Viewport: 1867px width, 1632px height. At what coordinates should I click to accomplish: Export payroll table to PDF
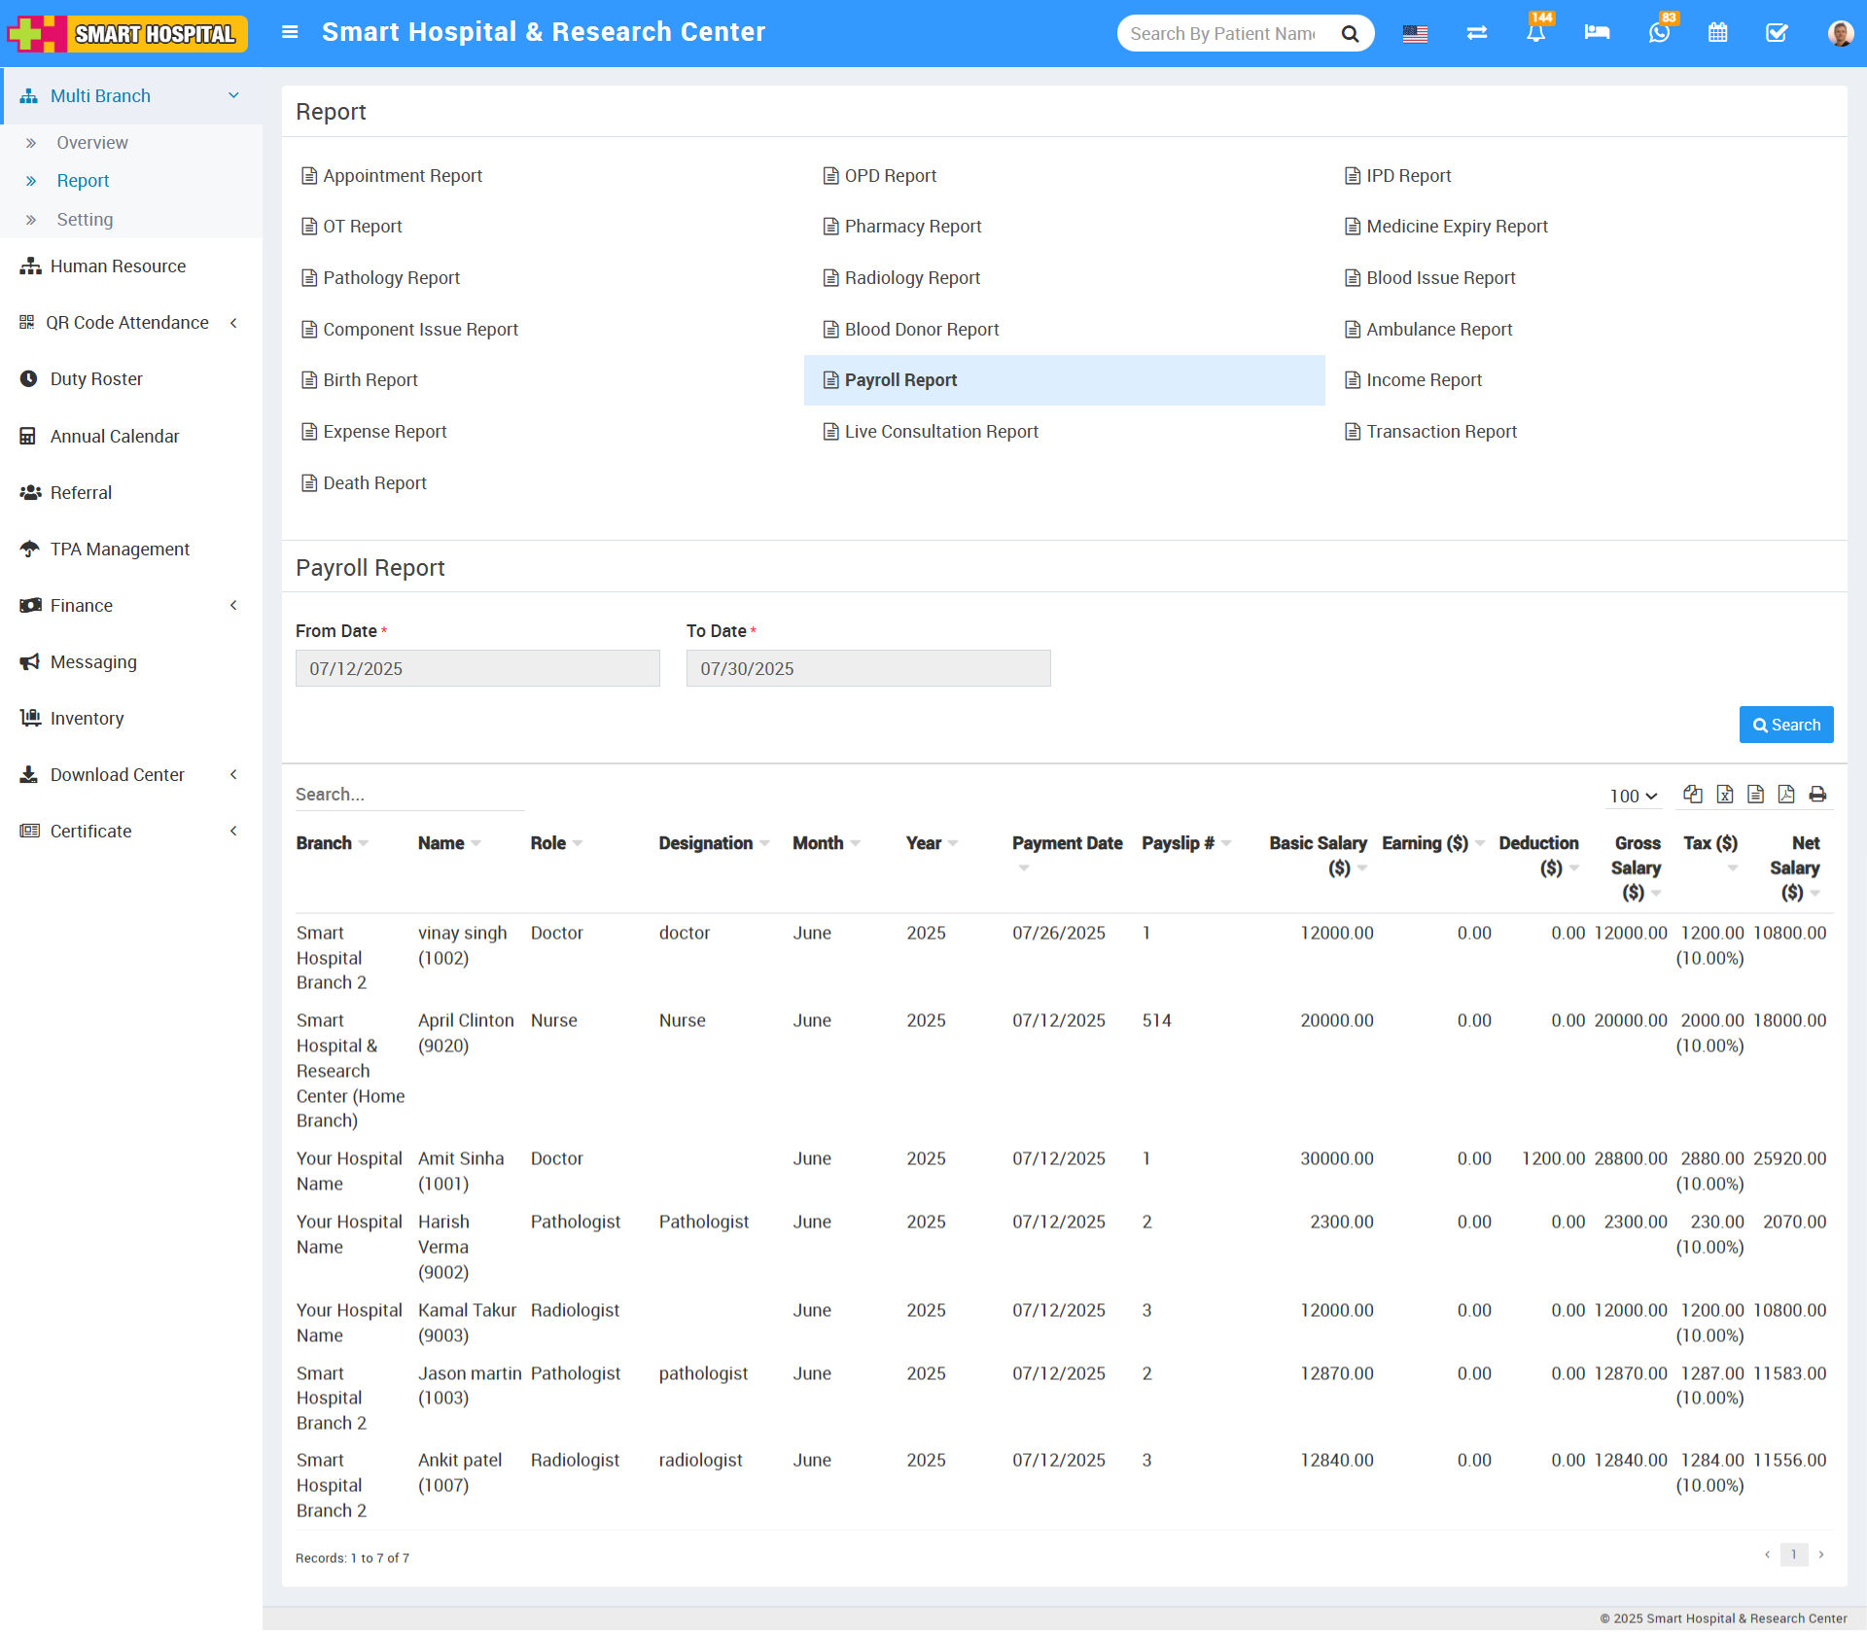(1786, 795)
